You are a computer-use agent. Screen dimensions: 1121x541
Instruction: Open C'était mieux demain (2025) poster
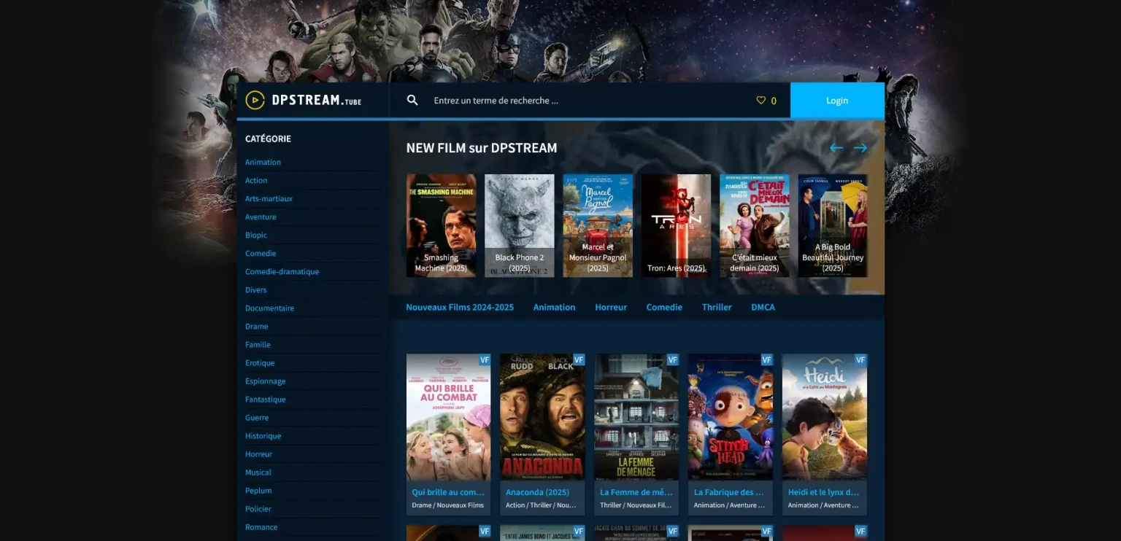tap(755, 225)
